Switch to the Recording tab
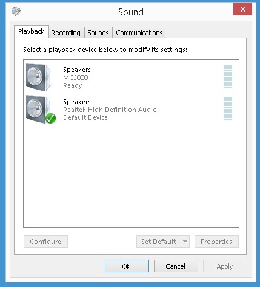The image size is (260, 287). 66,33
